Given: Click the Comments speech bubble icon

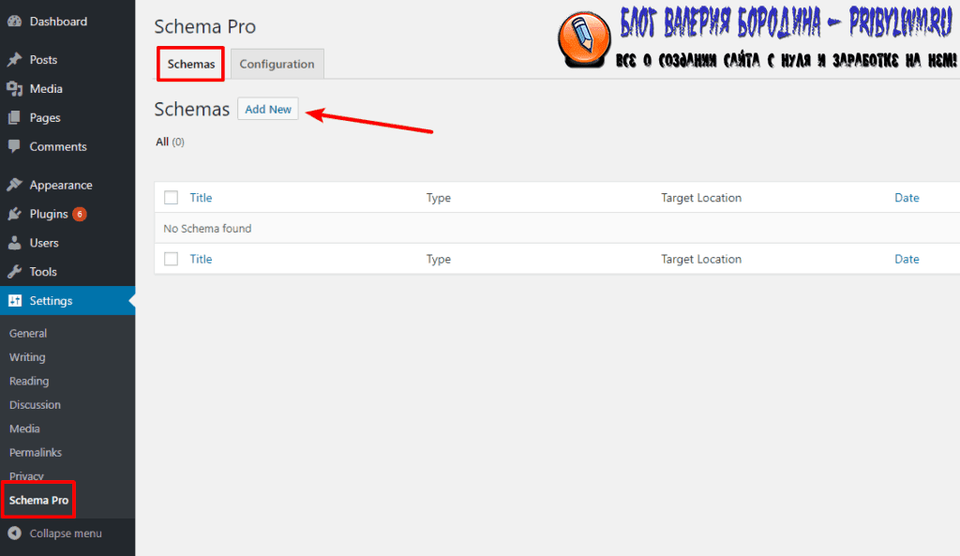Looking at the screenshot, I should (x=14, y=147).
